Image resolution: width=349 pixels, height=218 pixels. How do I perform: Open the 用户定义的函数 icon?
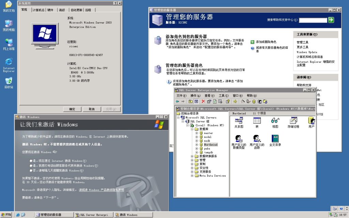(257, 142)
